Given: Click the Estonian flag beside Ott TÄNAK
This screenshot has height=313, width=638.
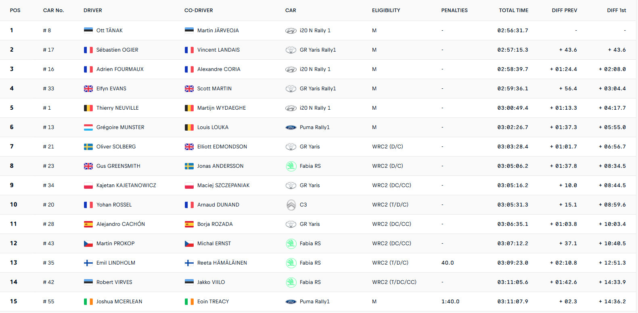Looking at the screenshot, I should point(88,30).
